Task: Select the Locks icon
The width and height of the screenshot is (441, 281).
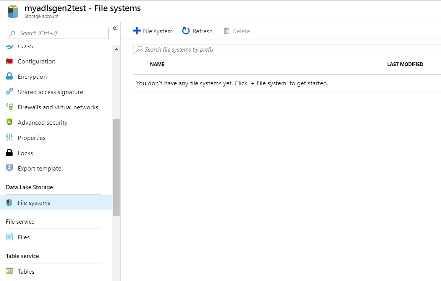Action: (x=9, y=153)
